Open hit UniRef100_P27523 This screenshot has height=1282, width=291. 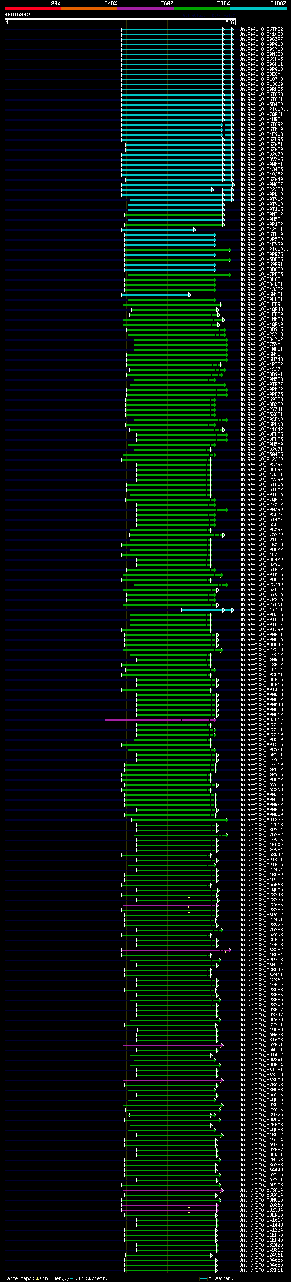click(x=261, y=649)
